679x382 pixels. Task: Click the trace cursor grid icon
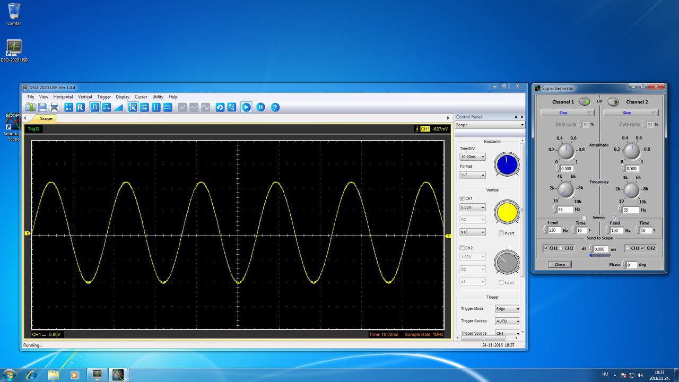click(x=144, y=107)
